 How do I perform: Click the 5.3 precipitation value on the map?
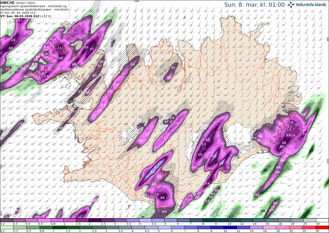(156, 167)
